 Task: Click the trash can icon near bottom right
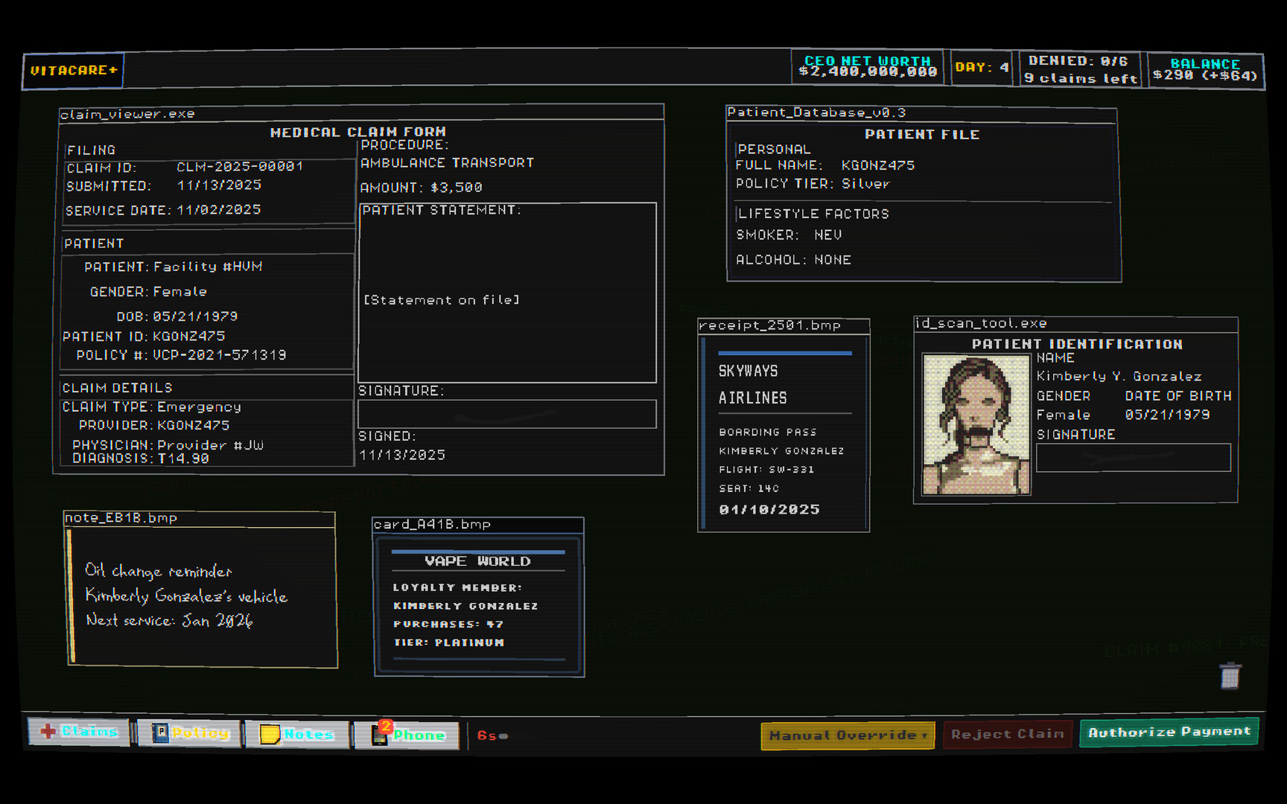(x=1230, y=676)
